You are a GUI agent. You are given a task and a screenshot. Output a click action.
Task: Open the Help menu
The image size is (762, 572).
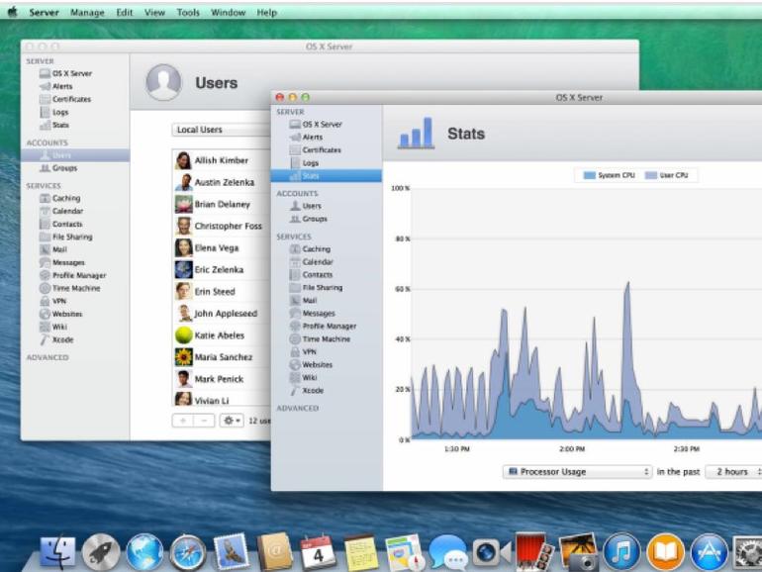(x=267, y=12)
